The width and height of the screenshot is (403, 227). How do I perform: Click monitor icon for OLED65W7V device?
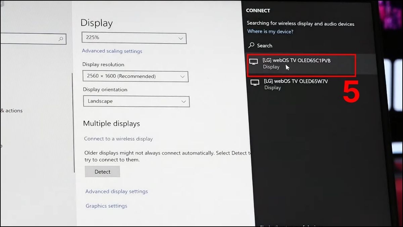coord(255,82)
